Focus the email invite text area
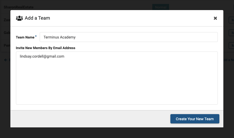 117,78
